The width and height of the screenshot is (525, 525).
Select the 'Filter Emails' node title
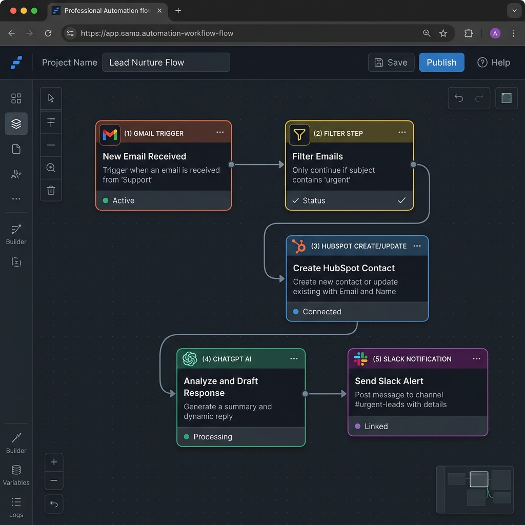(317, 156)
